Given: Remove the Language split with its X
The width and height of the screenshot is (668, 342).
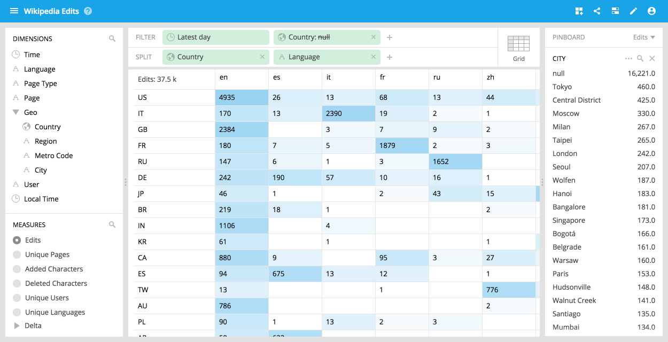Looking at the screenshot, I should [374, 57].
